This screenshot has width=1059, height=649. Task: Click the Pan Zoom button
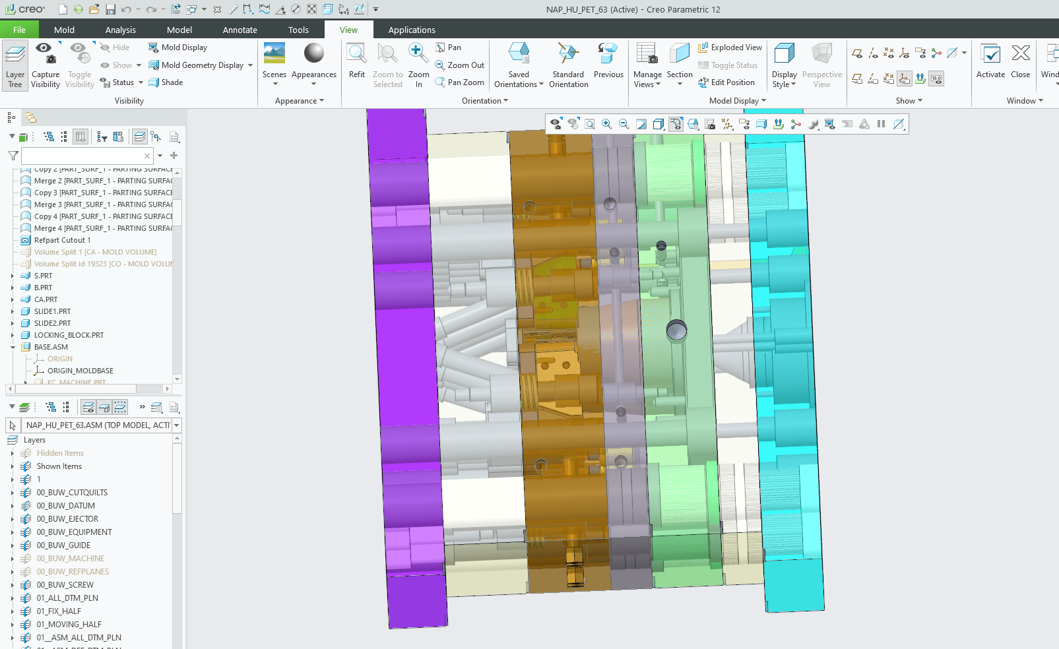pos(459,82)
